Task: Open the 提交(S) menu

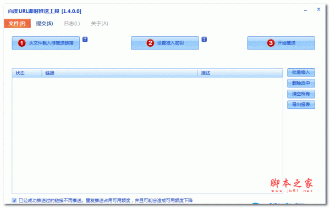Action: (x=45, y=23)
